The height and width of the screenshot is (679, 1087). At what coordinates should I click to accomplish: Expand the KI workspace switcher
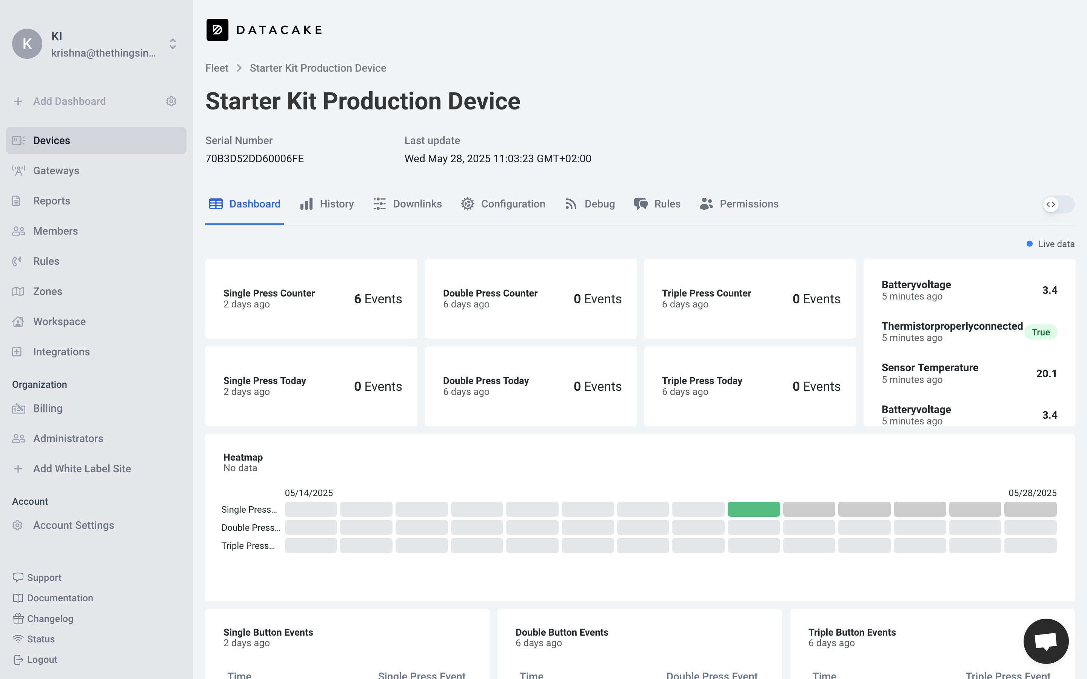pos(172,44)
